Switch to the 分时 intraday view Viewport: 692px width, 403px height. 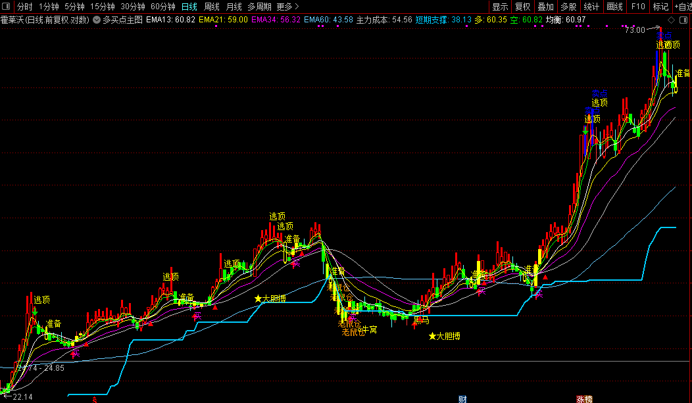(x=25, y=7)
